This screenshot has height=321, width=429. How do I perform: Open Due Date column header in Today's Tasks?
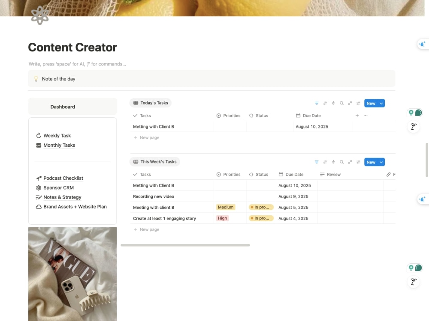308,116
